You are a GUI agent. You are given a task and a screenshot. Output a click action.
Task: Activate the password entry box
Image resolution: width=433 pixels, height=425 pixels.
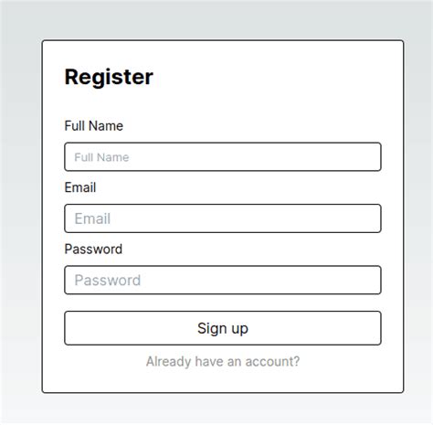coord(223,280)
